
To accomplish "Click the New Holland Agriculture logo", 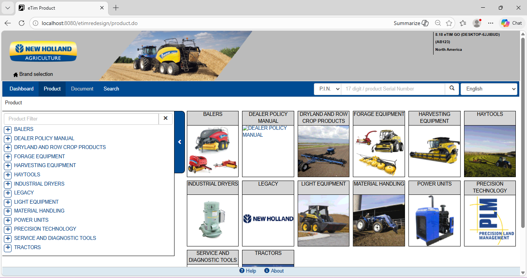I will pos(43,52).
